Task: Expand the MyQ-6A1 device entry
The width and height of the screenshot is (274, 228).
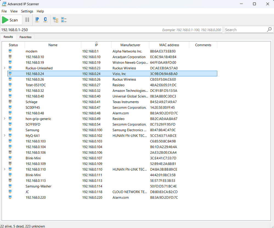Action: click(x=4, y=135)
